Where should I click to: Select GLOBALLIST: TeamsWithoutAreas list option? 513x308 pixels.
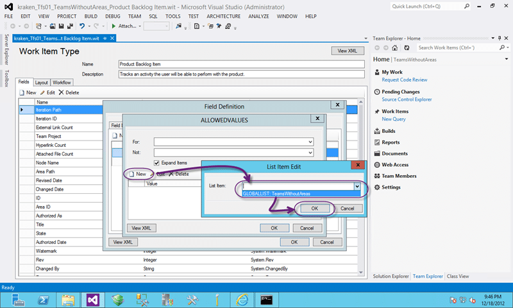pyautogui.click(x=301, y=194)
